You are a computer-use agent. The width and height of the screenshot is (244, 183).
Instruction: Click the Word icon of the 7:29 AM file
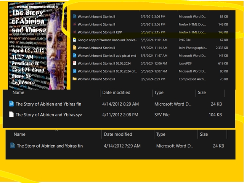13,146
